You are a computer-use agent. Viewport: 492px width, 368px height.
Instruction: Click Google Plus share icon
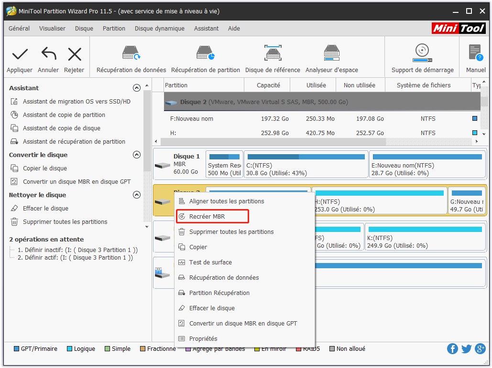pyautogui.click(x=480, y=348)
